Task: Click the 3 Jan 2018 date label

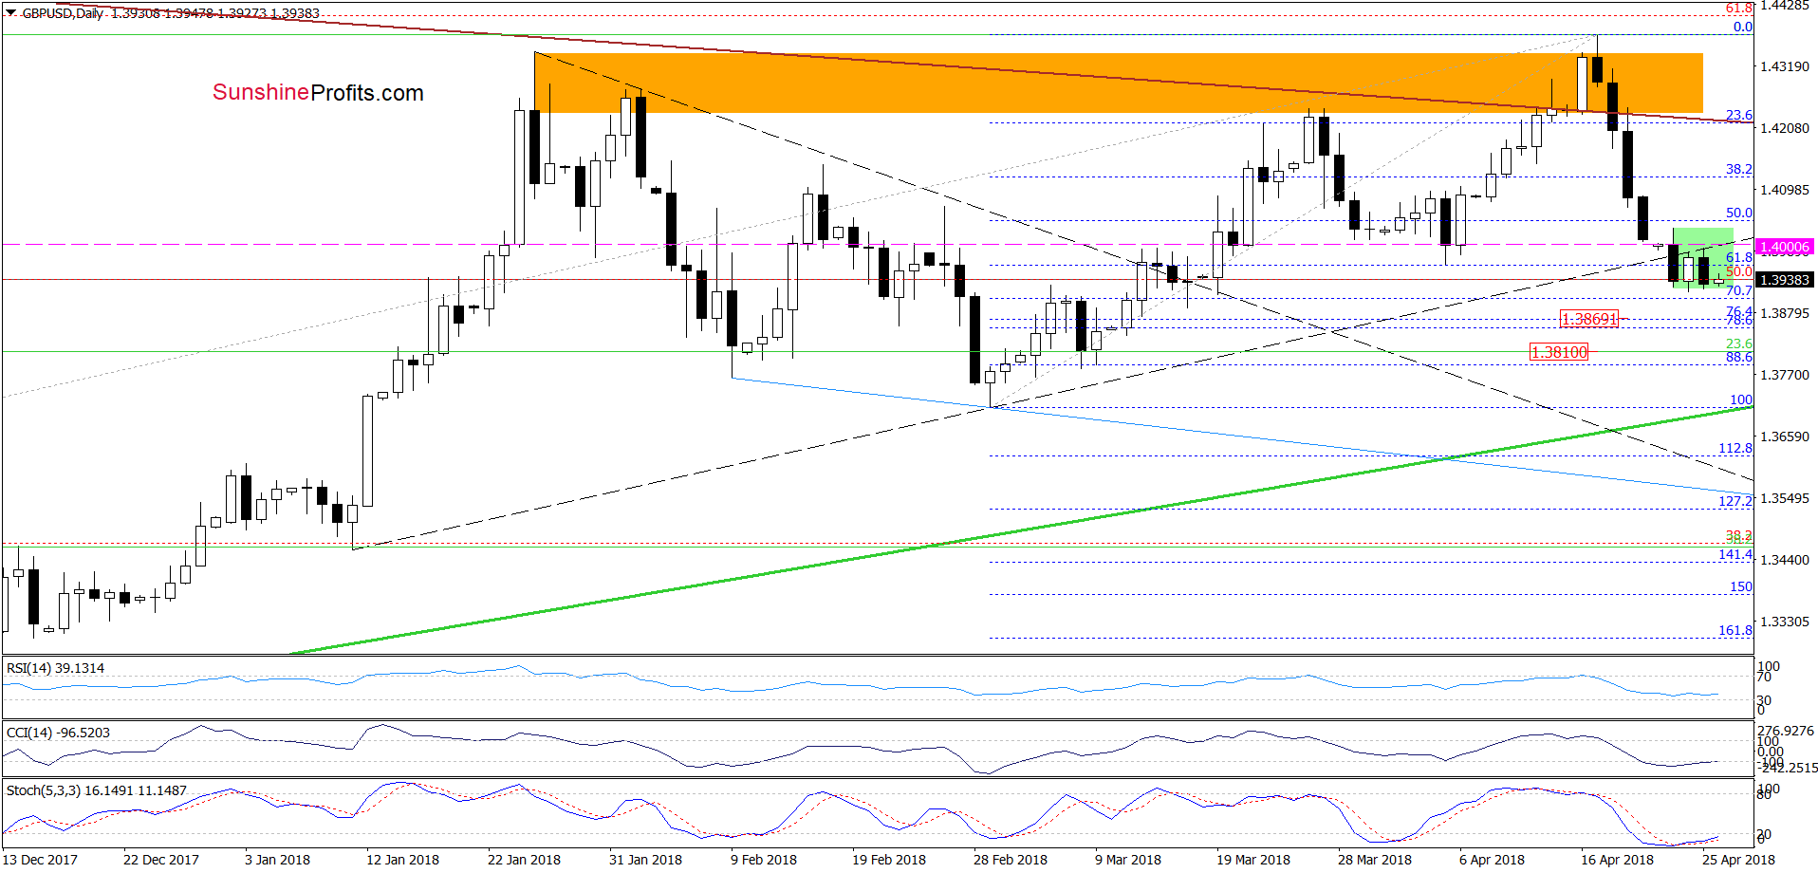Action: [x=277, y=860]
